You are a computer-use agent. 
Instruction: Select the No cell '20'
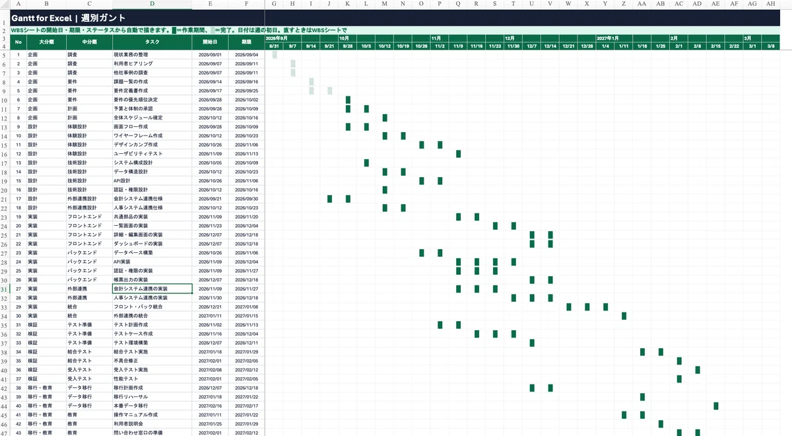coord(18,225)
